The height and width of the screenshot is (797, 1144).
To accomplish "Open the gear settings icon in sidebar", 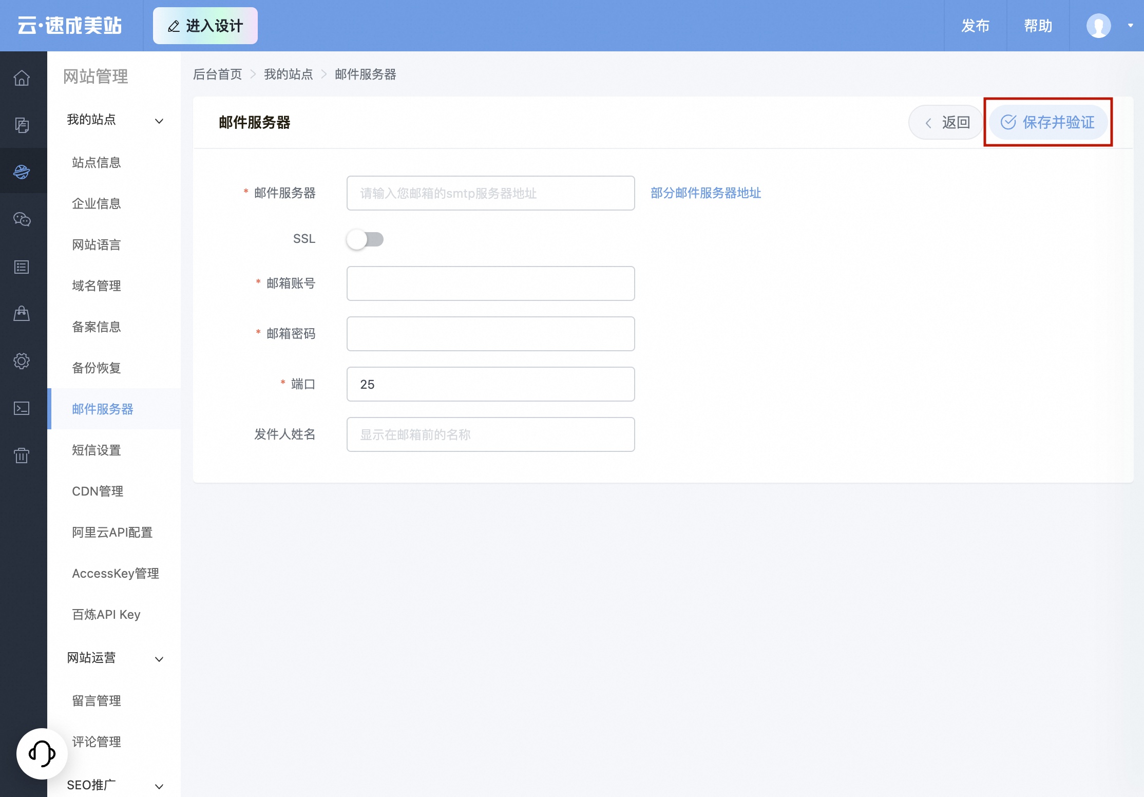I will click(22, 361).
